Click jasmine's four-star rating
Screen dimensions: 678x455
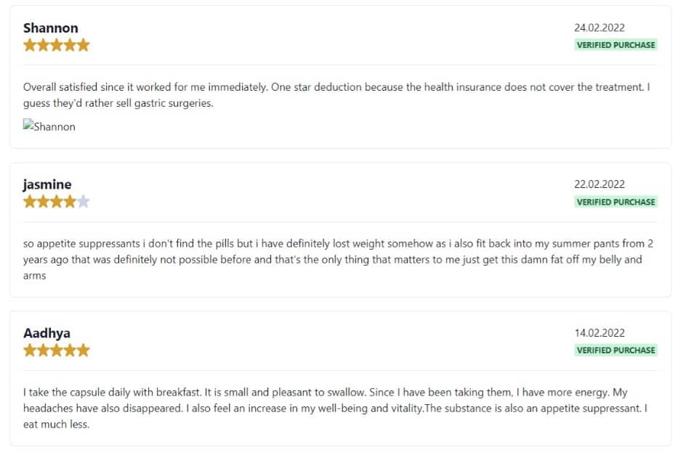[x=57, y=202]
